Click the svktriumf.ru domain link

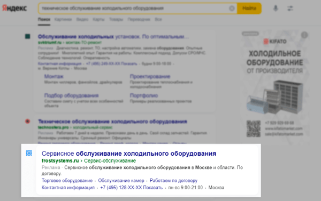(x=50, y=43)
